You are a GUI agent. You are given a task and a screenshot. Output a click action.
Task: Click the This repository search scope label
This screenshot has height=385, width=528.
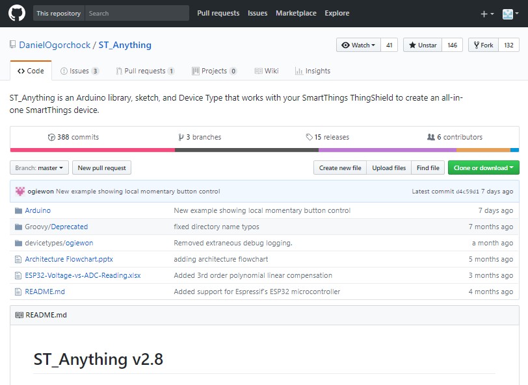[59, 14]
